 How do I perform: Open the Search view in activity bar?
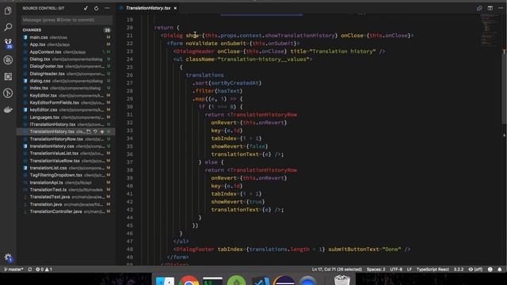(x=8, y=27)
